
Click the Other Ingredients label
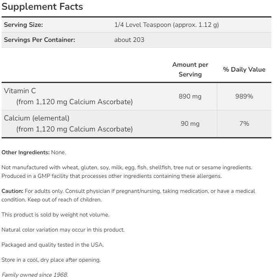click(x=25, y=153)
